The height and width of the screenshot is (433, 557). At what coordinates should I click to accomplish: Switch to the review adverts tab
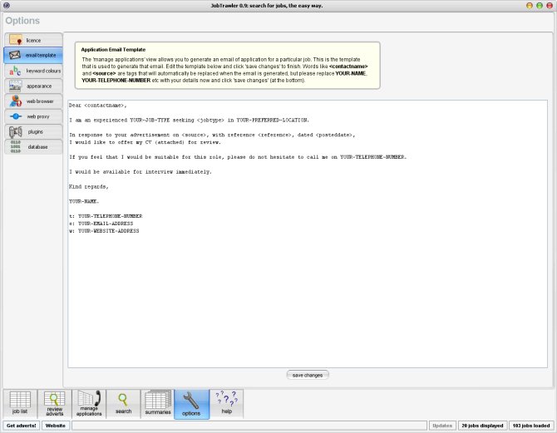[54, 403]
